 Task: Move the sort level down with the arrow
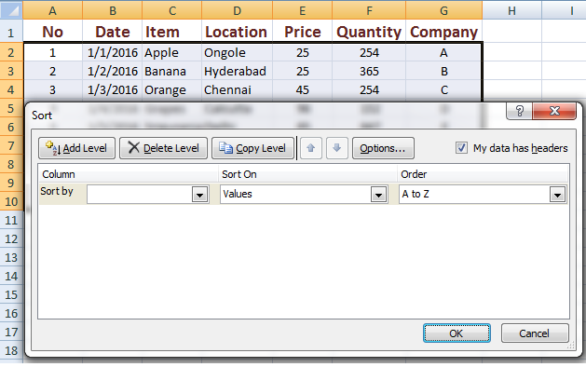336,148
